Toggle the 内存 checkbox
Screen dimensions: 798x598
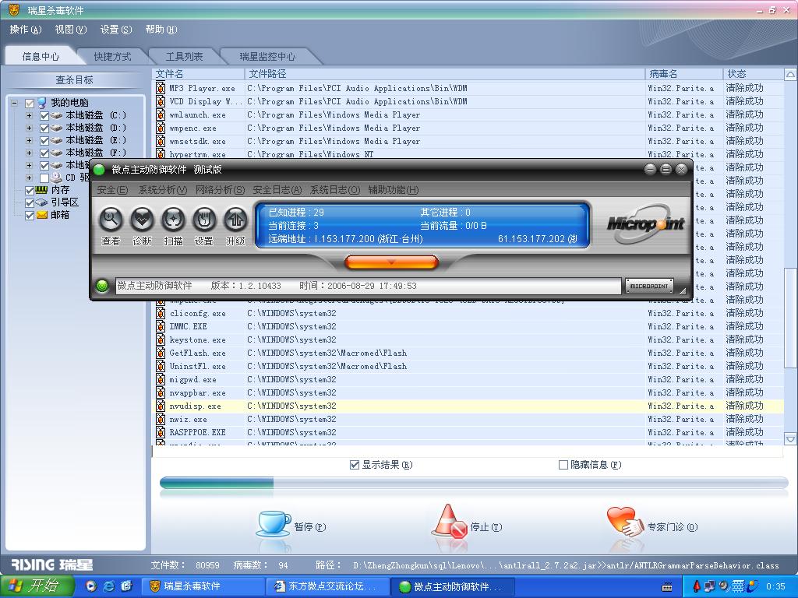(x=30, y=190)
